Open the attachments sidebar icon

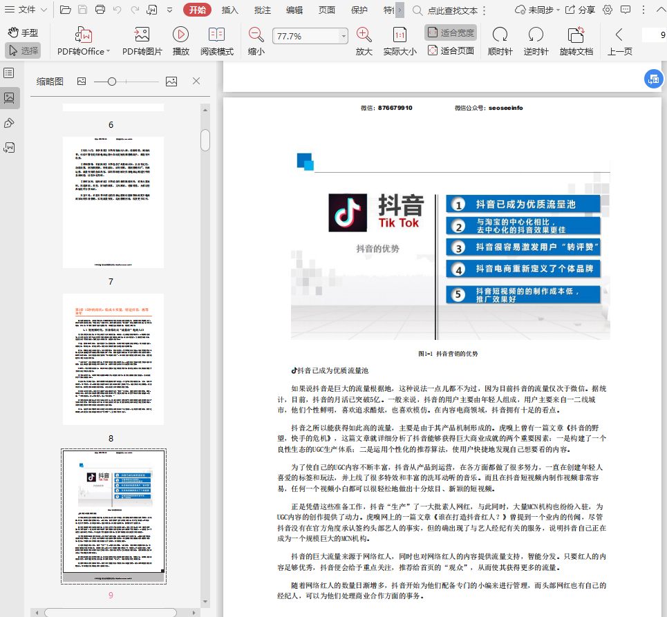tap(9, 148)
